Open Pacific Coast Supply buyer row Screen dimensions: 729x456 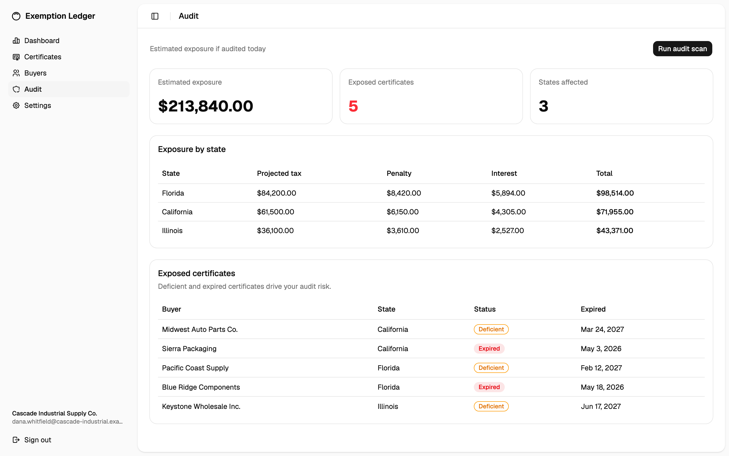click(431, 368)
